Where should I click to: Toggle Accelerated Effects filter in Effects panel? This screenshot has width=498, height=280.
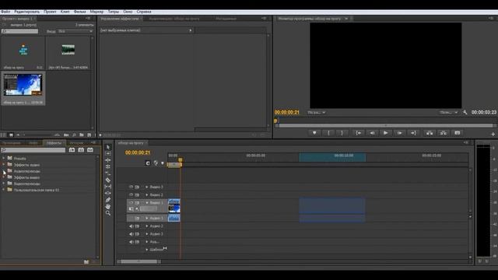pos(72,150)
